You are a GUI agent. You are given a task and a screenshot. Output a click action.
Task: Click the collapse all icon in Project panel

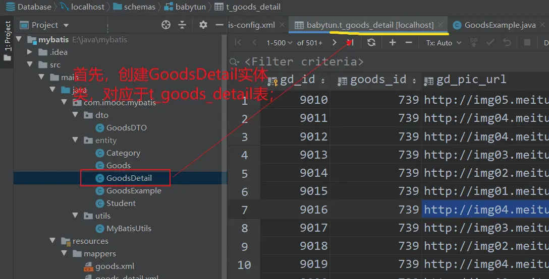(182, 25)
